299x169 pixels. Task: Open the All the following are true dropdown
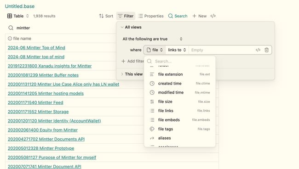[x=153, y=39]
